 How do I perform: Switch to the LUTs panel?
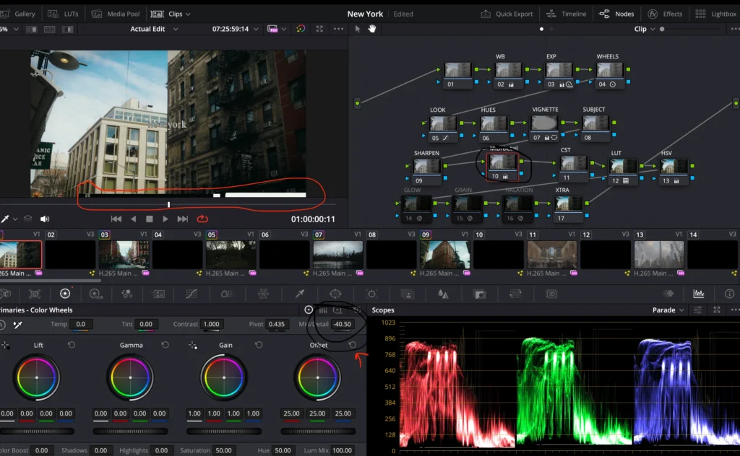(64, 14)
